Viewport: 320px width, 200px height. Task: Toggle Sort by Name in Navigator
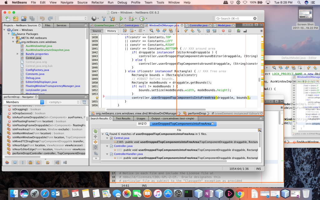coord(57,162)
